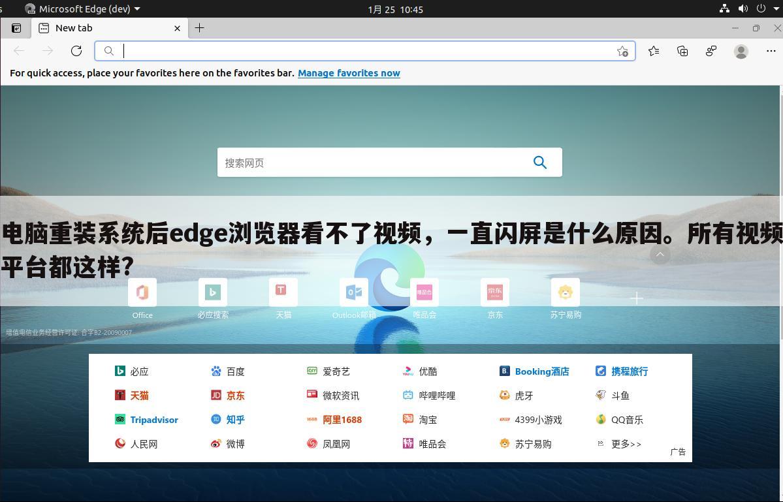Click the search magnifier in 搜索网页 box
The height and width of the screenshot is (502, 783).
click(539, 162)
